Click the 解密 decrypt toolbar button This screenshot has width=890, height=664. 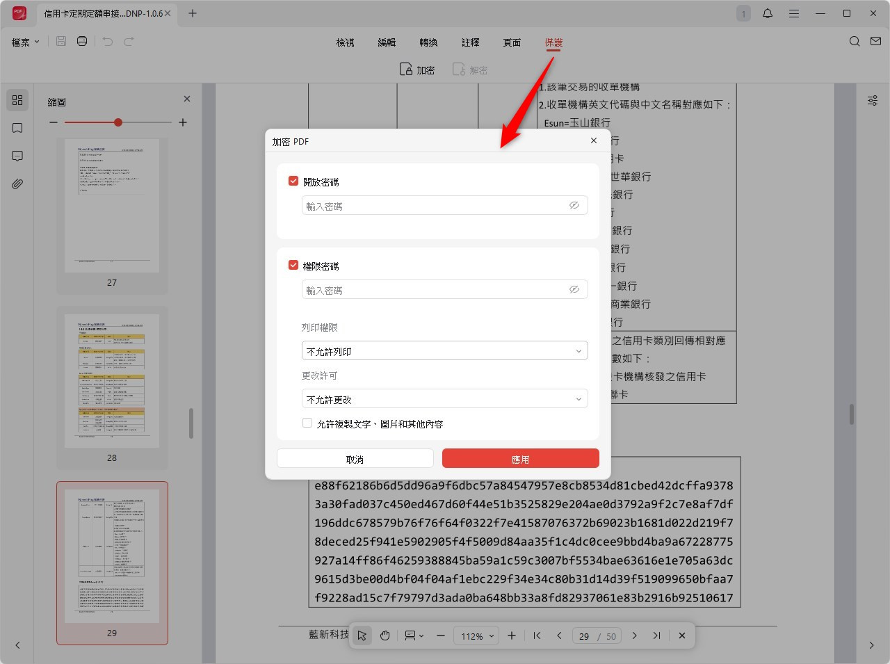pos(470,70)
